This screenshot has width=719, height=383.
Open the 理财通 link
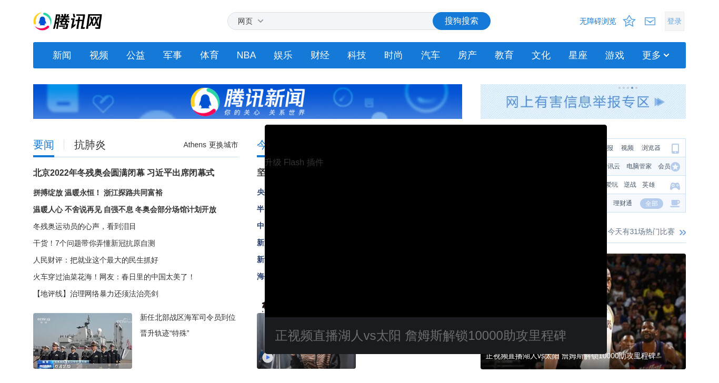tap(623, 203)
